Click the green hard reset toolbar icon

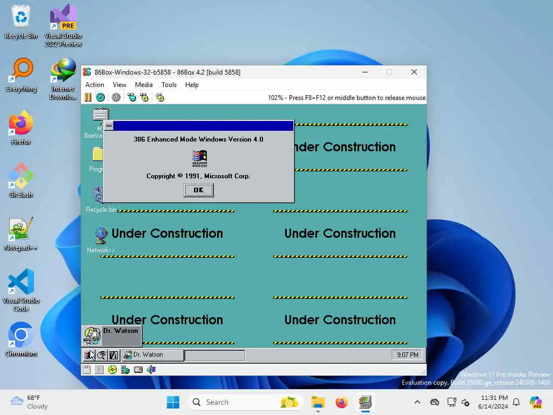100,97
